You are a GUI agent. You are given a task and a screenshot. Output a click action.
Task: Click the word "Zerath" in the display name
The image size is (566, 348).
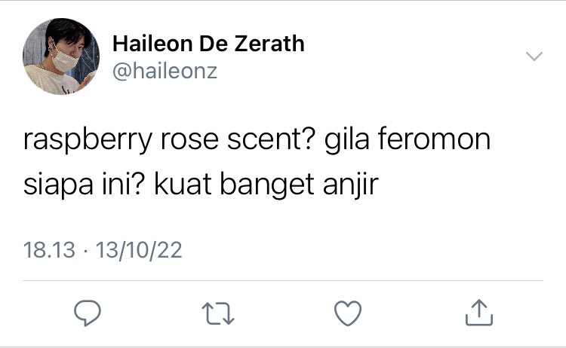point(269,44)
